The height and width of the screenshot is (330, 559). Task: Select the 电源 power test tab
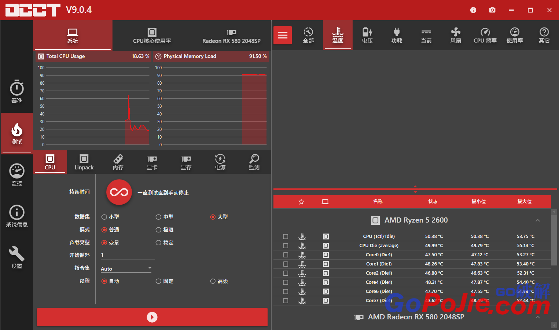tap(220, 162)
